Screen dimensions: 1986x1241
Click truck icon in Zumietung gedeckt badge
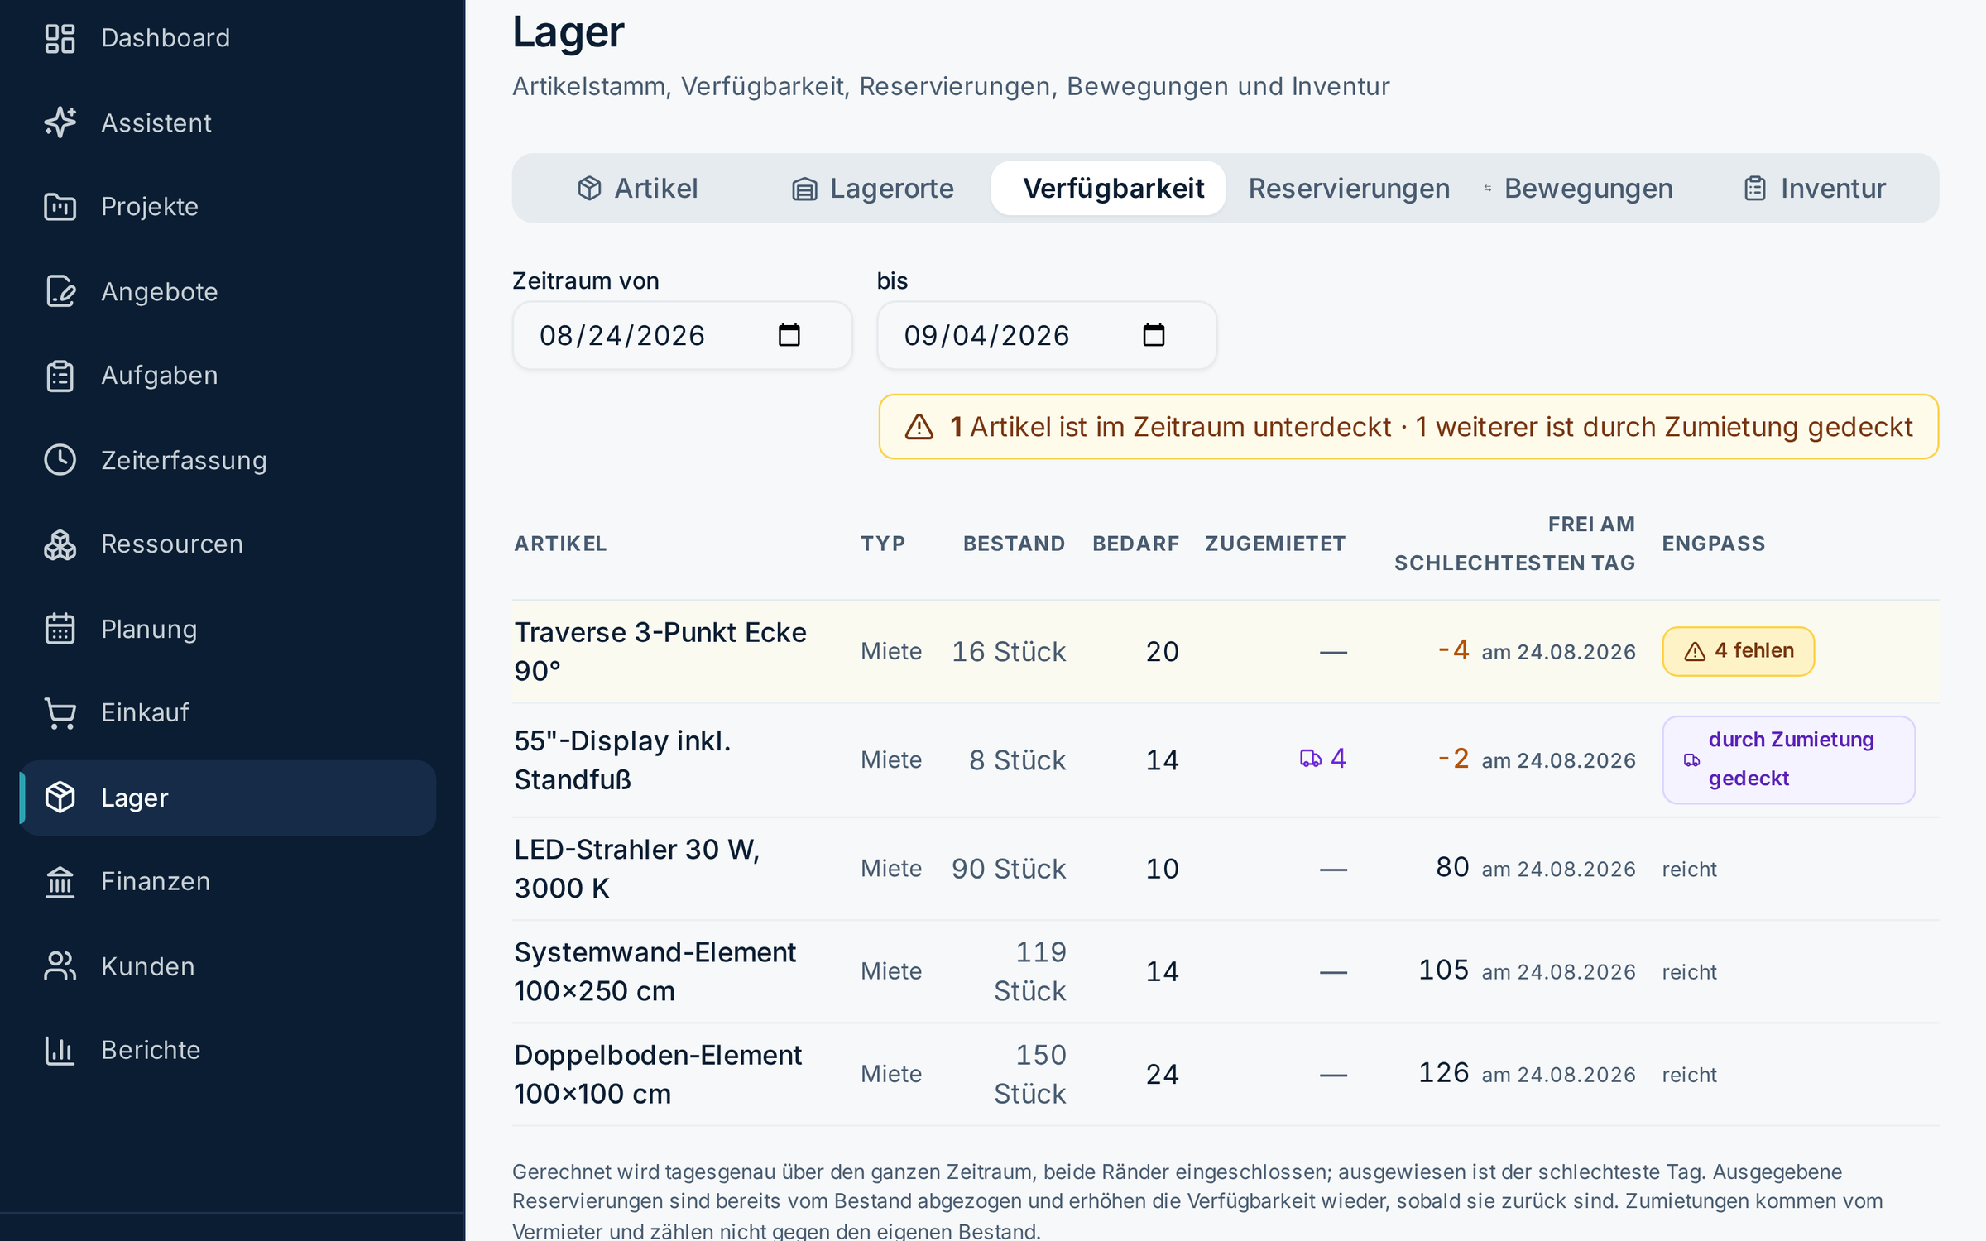tap(1692, 760)
